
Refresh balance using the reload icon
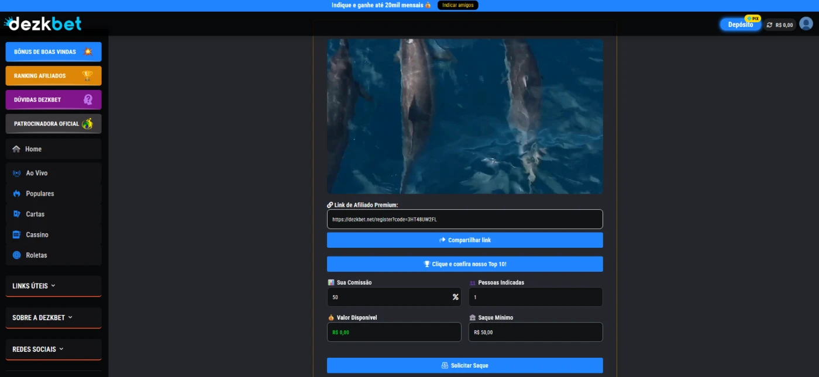pyautogui.click(x=769, y=25)
